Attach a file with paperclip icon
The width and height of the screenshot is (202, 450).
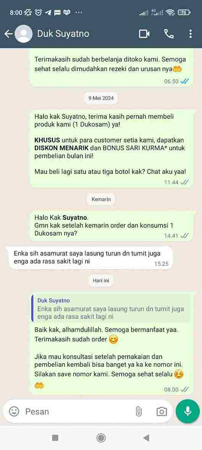(138, 411)
